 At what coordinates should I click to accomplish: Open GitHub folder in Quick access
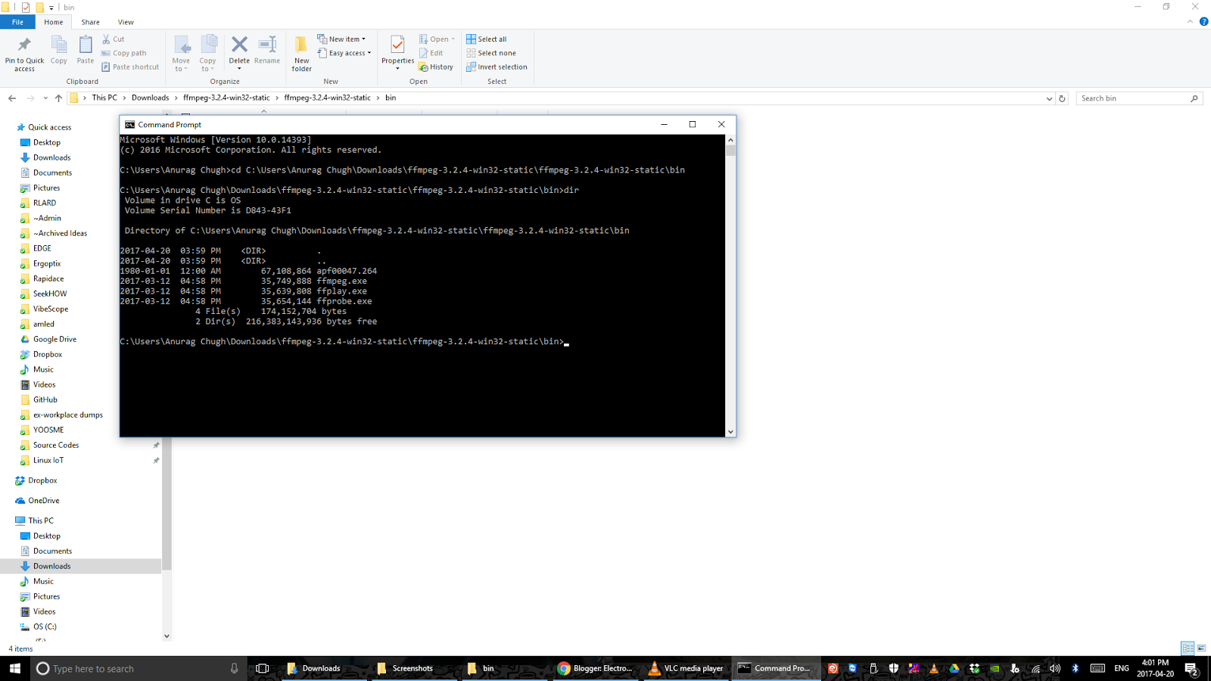point(45,400)
